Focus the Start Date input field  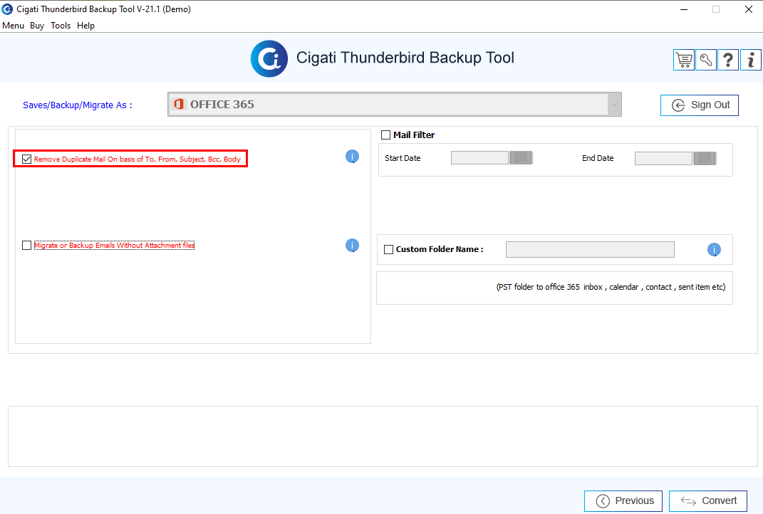point(479,158)
